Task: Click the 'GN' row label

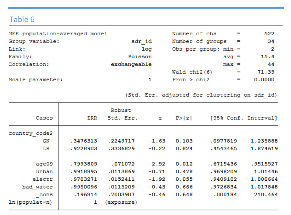Action: [46, 141]
